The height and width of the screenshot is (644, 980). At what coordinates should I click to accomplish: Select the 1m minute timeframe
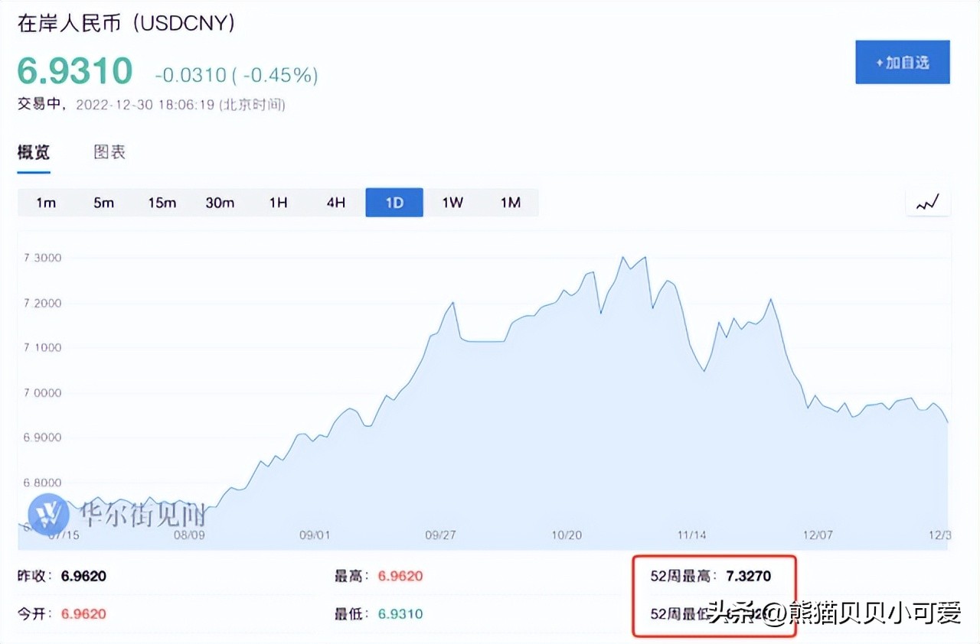(46, 202)
